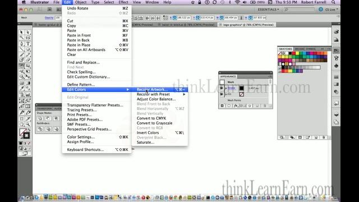Choose Invert Colors menu item
This screenshot has width=359, height=202.
pos(160,132)
